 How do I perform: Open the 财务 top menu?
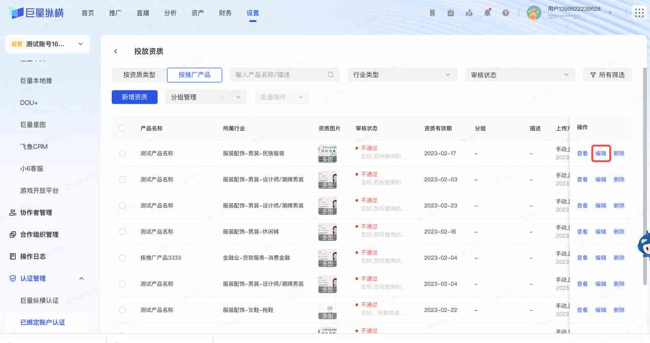225,13
